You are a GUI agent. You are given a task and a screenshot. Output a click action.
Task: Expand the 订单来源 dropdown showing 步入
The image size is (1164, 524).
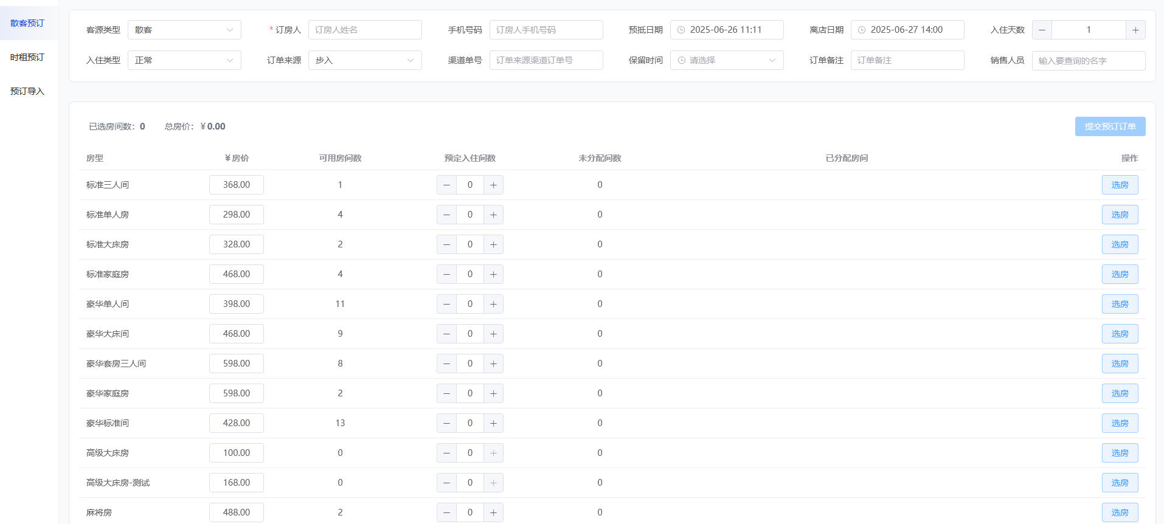click(365, 60)
